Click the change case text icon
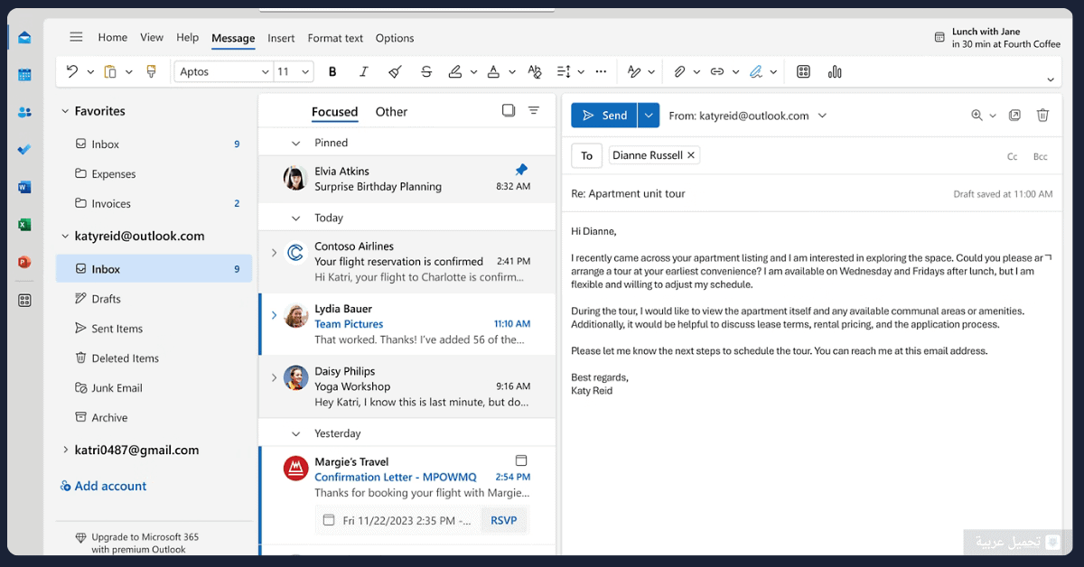Screen dimensions: 1084x567 tap(534, 71)
